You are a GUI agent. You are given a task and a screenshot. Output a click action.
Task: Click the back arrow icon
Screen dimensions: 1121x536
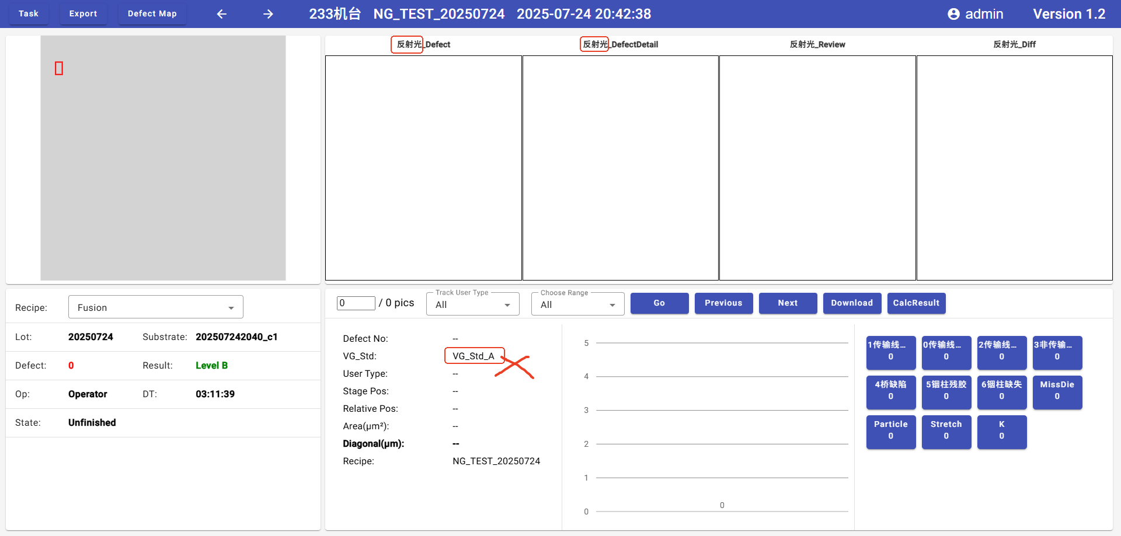click(x=222, y=14)
